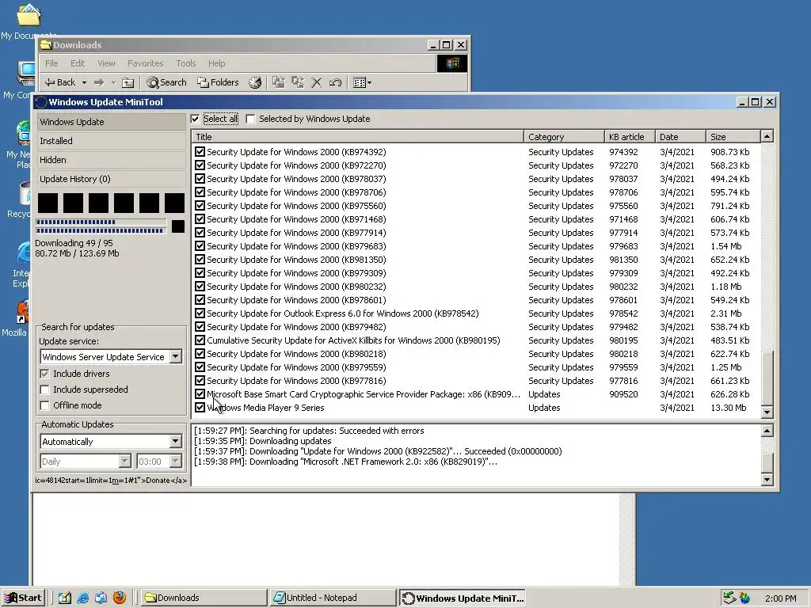Sort updates by the Category column
The height and width of the screenshot is (608, 811).
(x=564, y=137)
